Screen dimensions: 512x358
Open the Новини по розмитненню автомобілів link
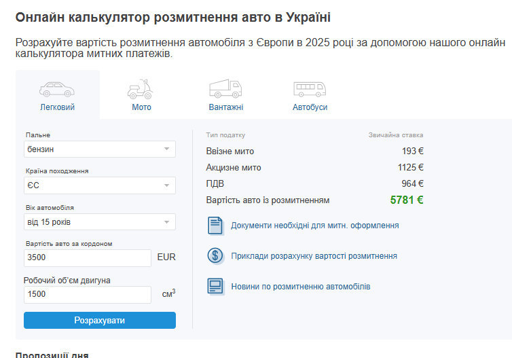click(300, 287)
